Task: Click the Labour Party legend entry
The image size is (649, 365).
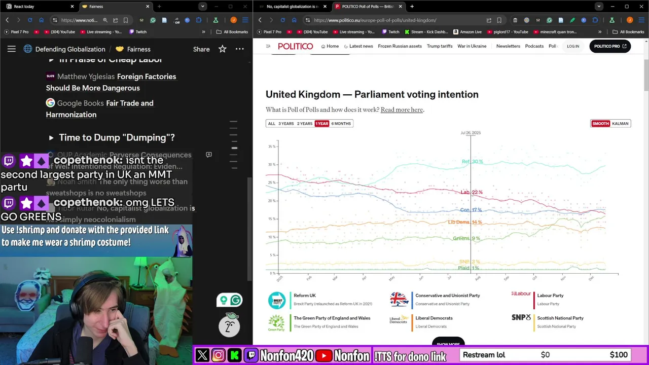Action: [538, 300]
